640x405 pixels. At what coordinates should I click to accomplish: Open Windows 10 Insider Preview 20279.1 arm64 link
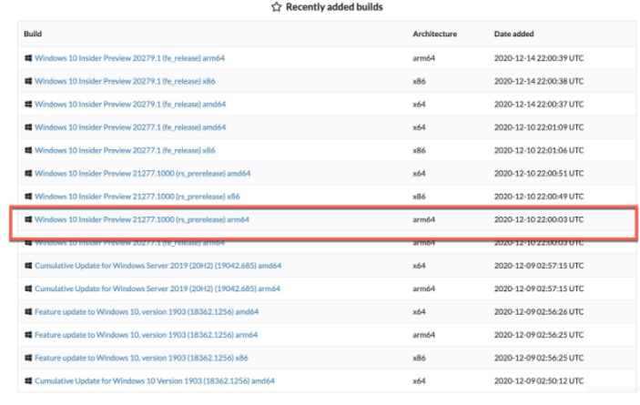coord(129,58)
